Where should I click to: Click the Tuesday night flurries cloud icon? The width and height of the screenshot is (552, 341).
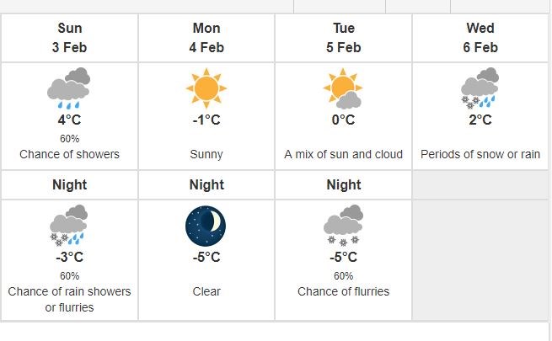[343, 225]
